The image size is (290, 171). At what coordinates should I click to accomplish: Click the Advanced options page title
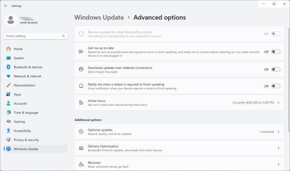pyautogui.click(x=160, y=18)
